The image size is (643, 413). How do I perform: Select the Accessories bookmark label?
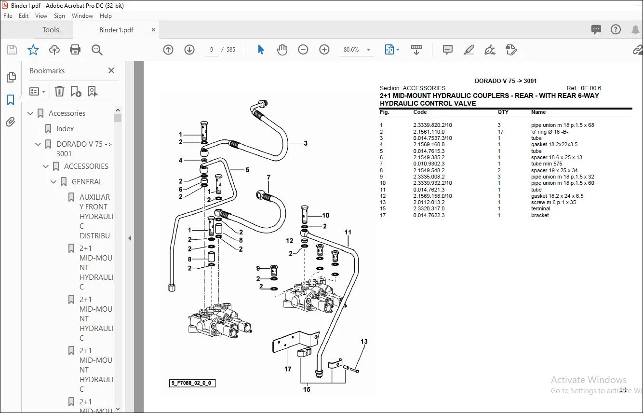(x=67, y=113)
